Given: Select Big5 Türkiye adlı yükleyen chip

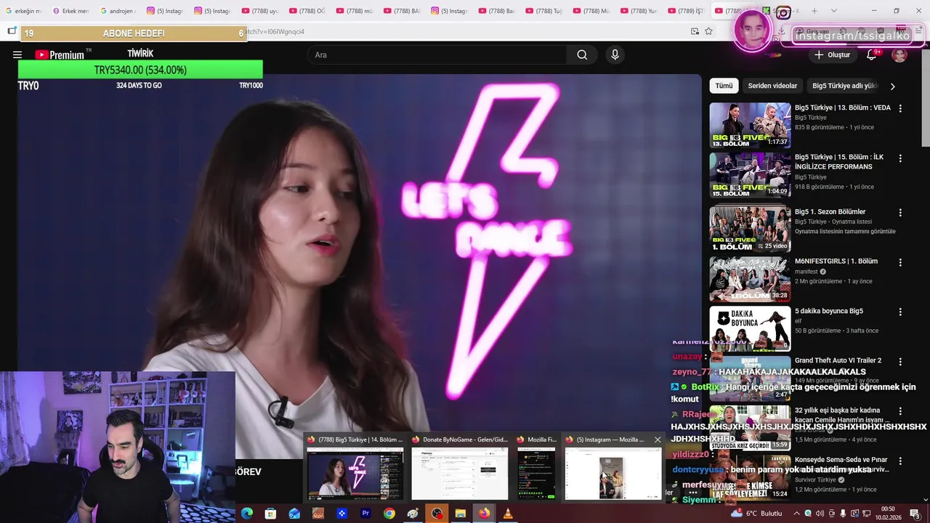Looking at the screenshot, I should (x=845, y=86).
